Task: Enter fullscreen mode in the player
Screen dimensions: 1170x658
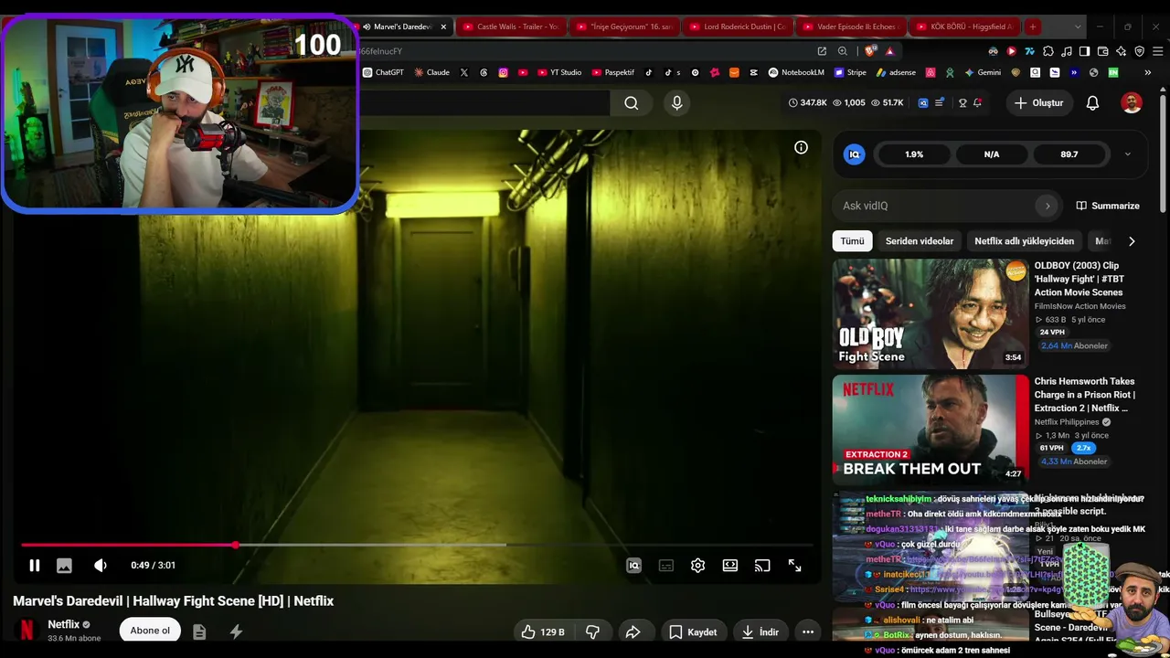Action: tap(794, 566)
